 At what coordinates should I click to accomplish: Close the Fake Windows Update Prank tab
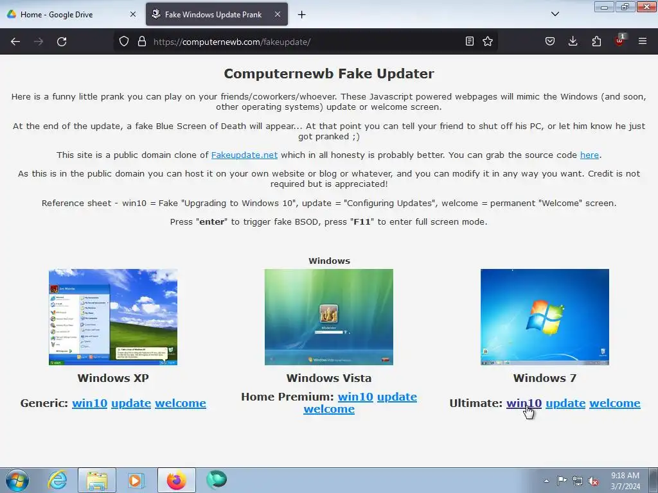pos(278,14)
